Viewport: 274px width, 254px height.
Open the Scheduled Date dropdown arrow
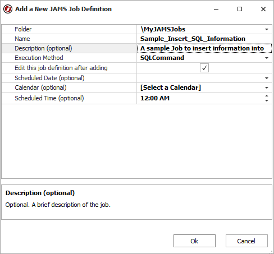coord(267,78)
